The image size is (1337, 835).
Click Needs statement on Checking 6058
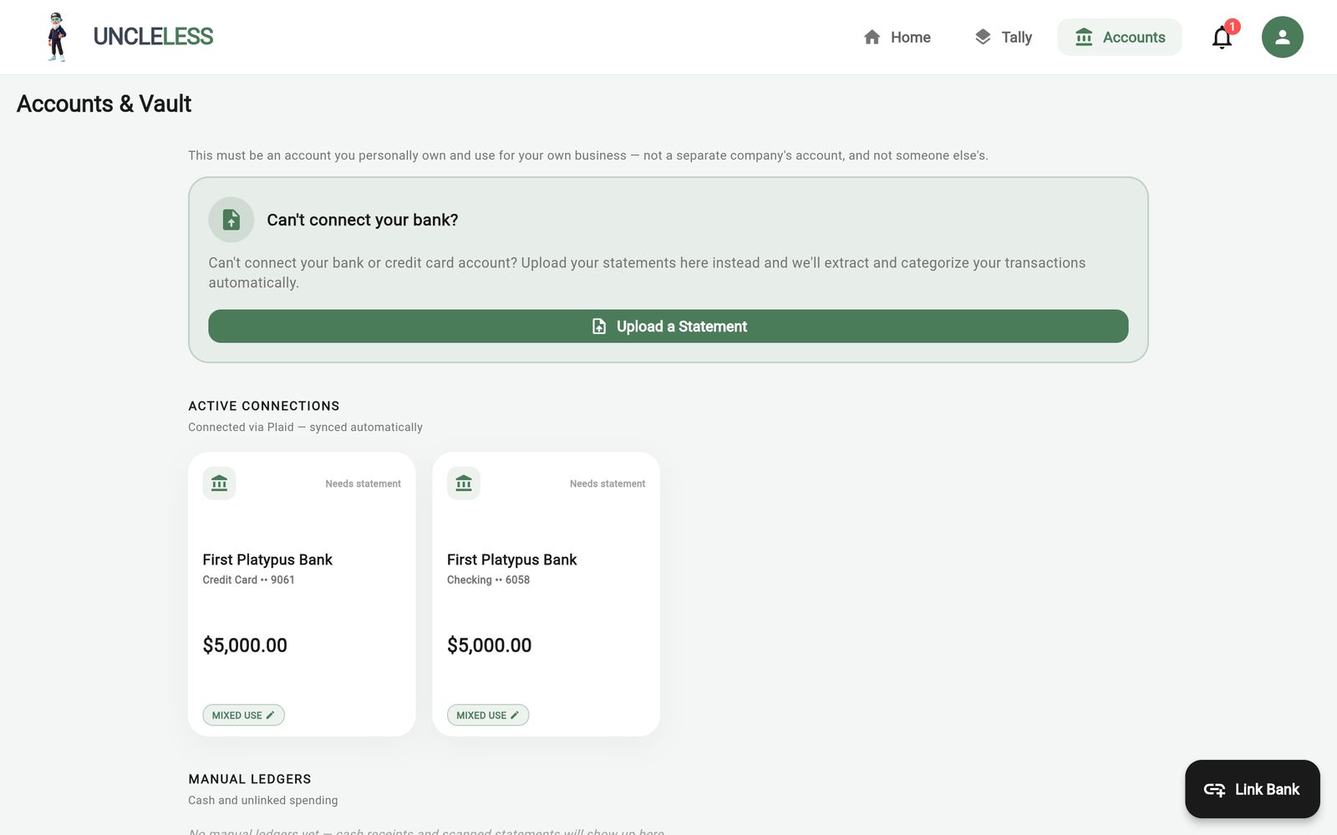coord(607,483)
